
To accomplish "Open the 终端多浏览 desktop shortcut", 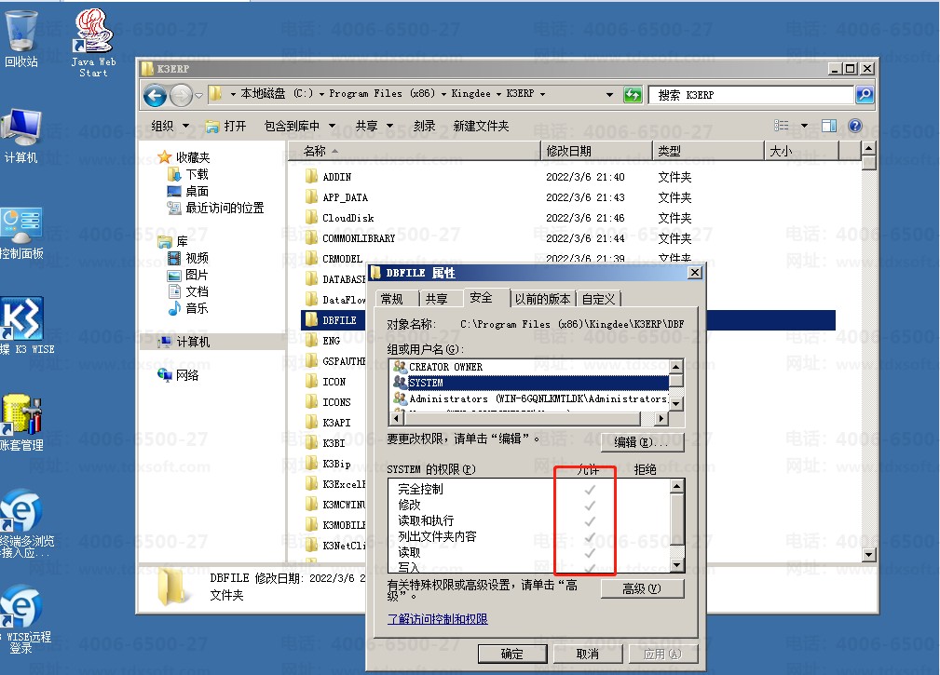I will [24, 523].
